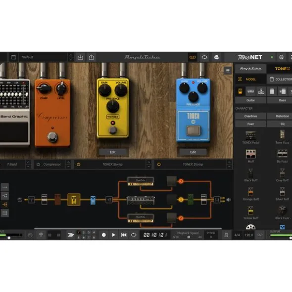Filter character by EQ
This screenshot has width=292, height=292.
280,124
